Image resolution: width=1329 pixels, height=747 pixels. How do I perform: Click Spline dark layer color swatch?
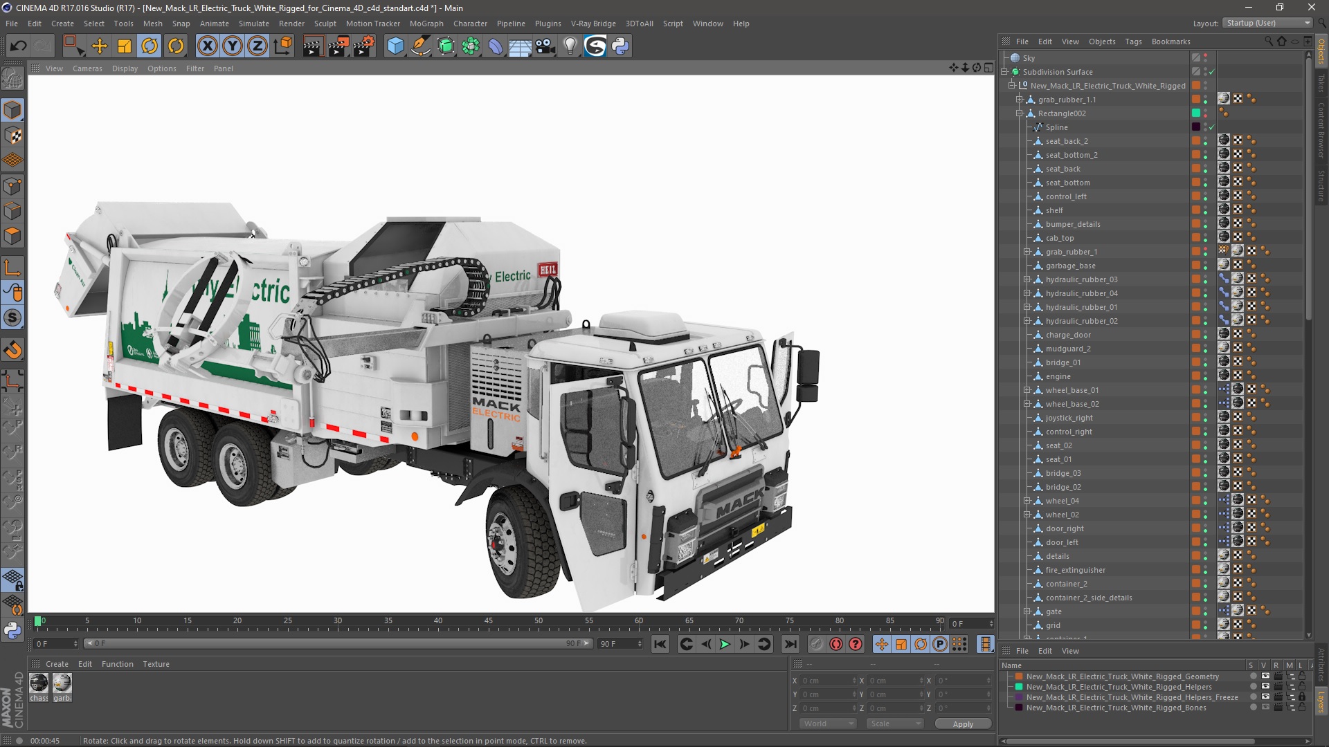coord(1195,127)
